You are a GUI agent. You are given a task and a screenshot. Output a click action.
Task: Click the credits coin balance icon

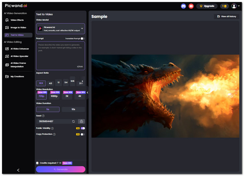[x=224, y=6]
